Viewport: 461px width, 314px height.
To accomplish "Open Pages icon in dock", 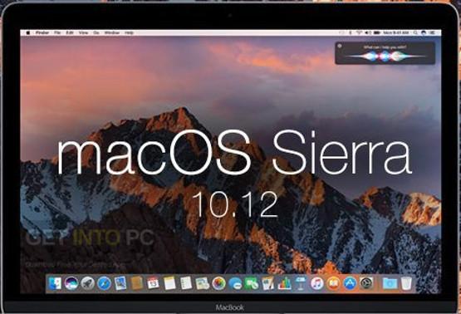I will pyautogui.click(x=268, y=283).
